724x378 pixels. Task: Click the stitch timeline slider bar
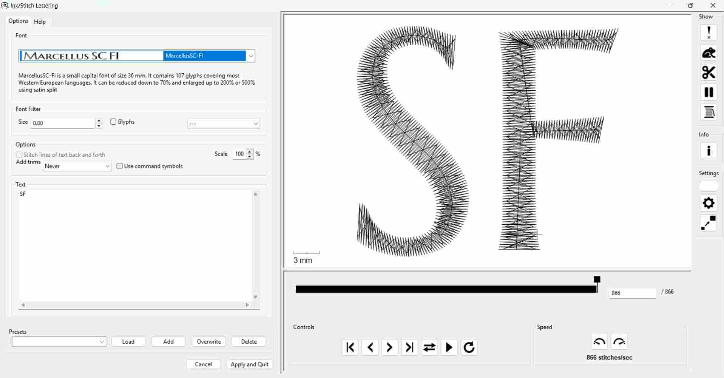446,289
